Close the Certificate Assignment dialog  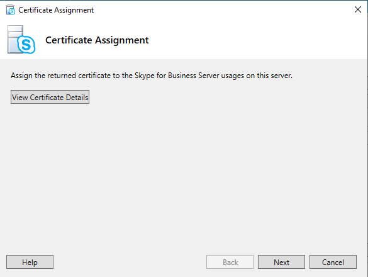tap(358, 9)
